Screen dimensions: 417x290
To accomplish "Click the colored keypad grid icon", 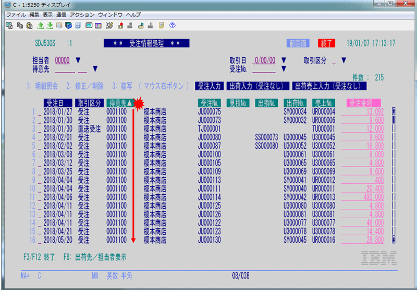I will (99, 24).
